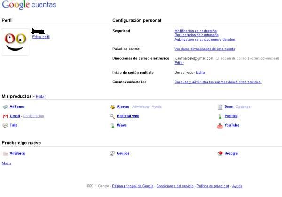Screen dimensions: 282x197
Task: Click the profile avatar picture
Action: 16,42
